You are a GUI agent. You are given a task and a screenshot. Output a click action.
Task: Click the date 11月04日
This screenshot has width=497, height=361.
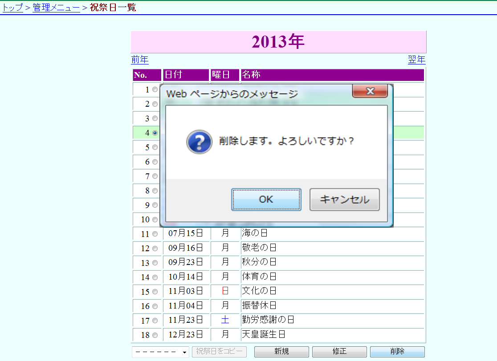186,305
